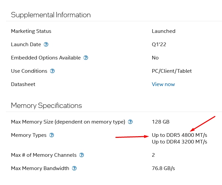Click the Use Conditions question mark icon
222x185 pixels.
click(52, 71)
